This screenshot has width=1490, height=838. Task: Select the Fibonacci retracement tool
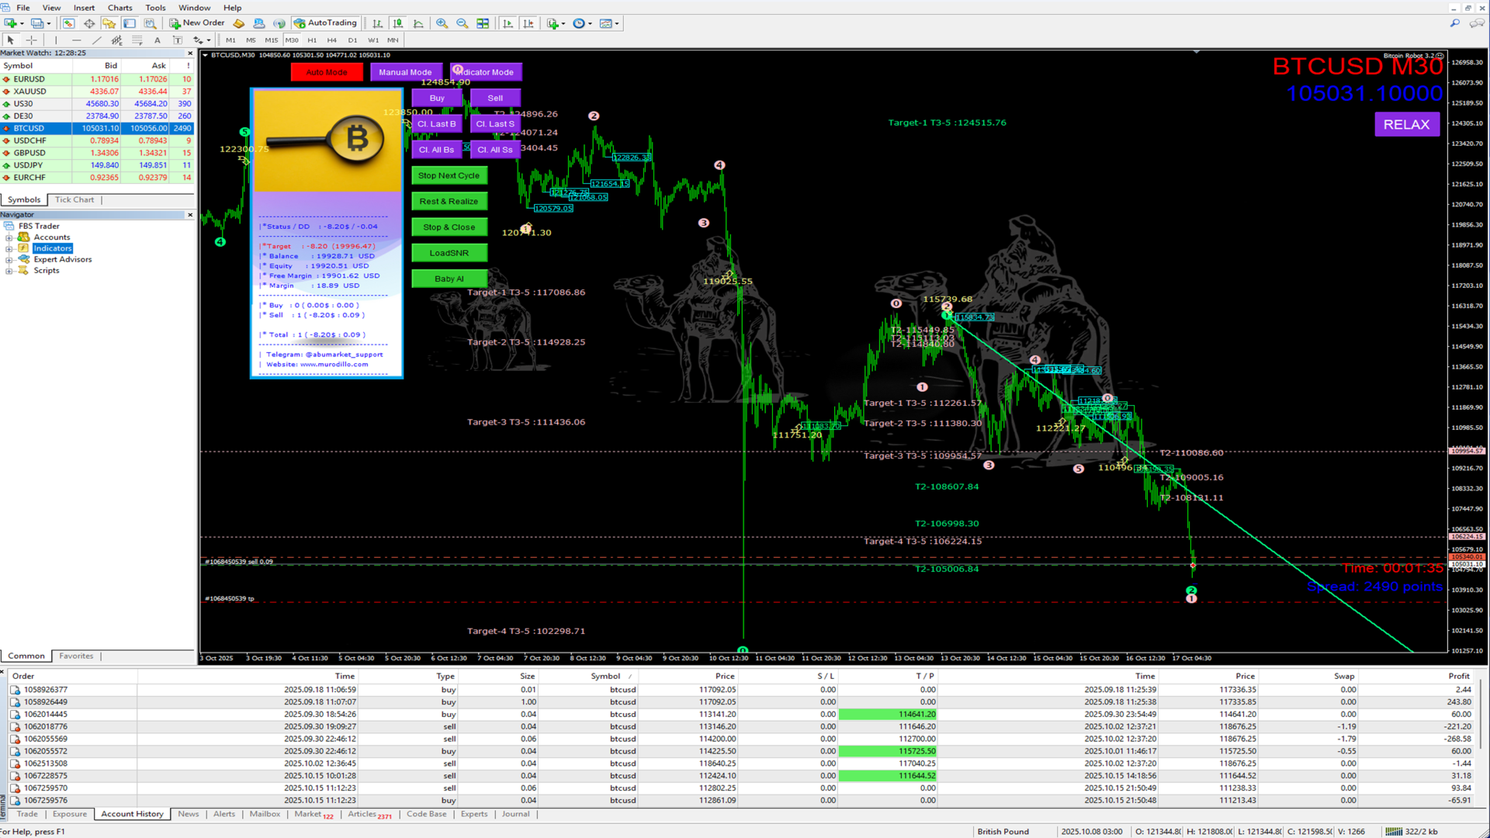137,40
